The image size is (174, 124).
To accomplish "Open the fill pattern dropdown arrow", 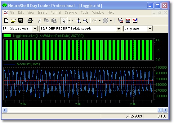I will (111, 21).
